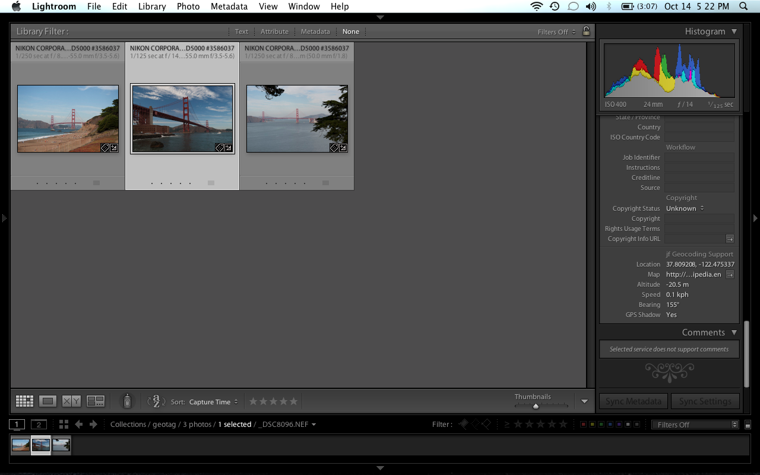
Task: Open the _DSC8096.NEF source path dropdown
Action: click(x=287, y=425)
